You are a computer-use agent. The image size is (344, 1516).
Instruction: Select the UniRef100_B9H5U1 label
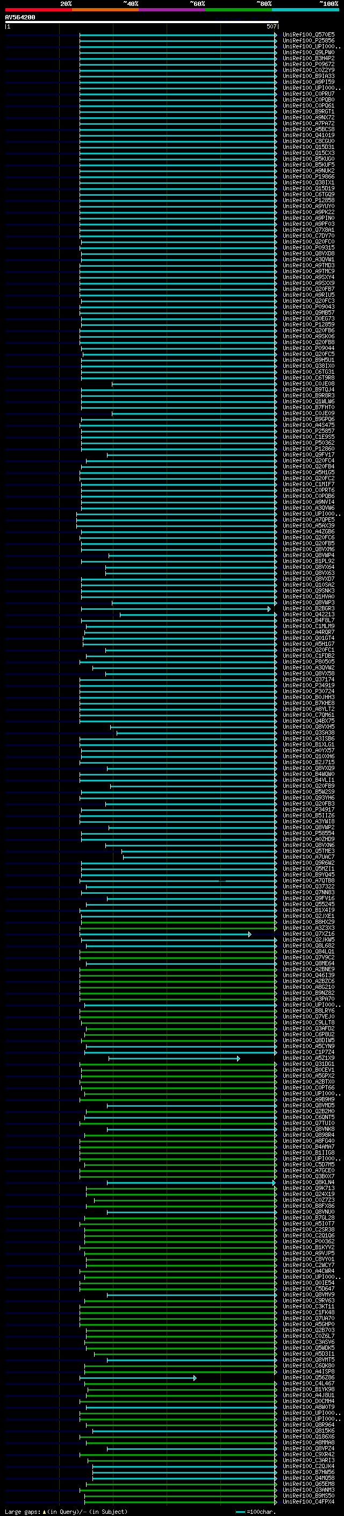[309, 360]
